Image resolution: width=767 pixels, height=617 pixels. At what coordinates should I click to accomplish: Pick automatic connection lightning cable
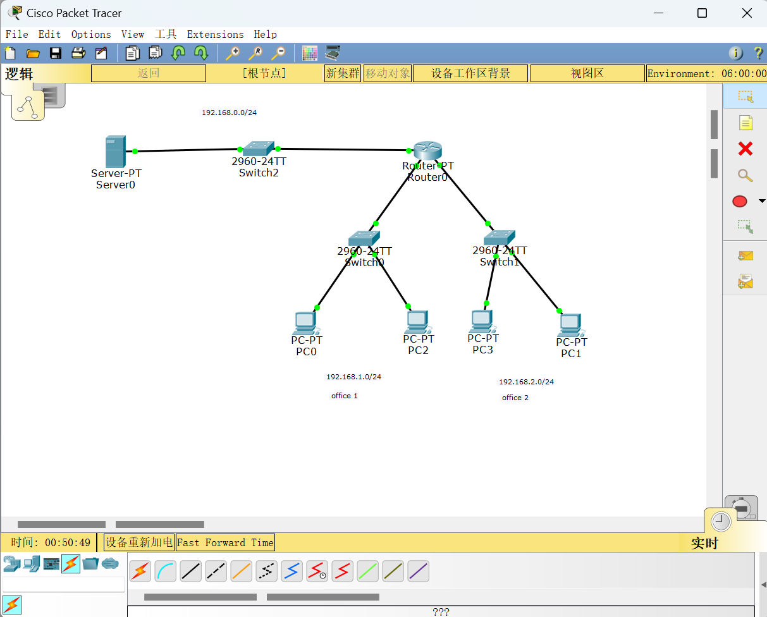(140, 571)
